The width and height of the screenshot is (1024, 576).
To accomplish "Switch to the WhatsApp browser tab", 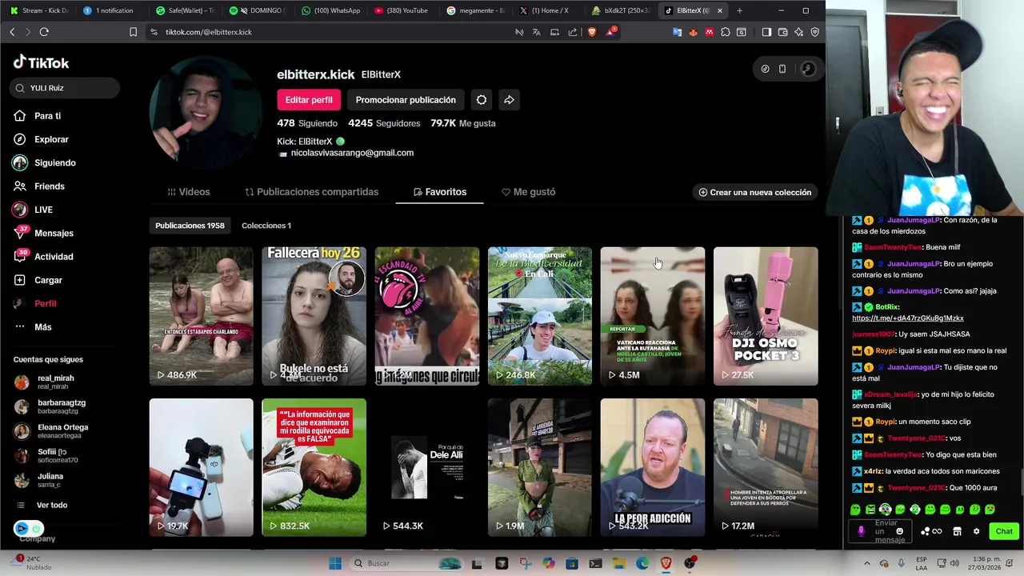I will tap(330, 10).
